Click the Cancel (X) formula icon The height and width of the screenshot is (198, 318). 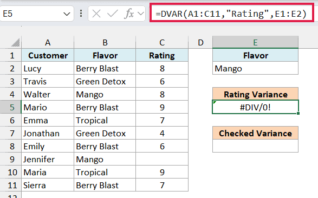[96, 14]
